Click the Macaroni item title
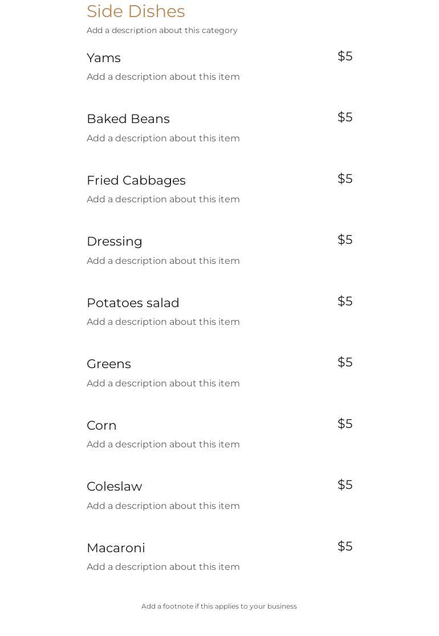 pos(116,548)
